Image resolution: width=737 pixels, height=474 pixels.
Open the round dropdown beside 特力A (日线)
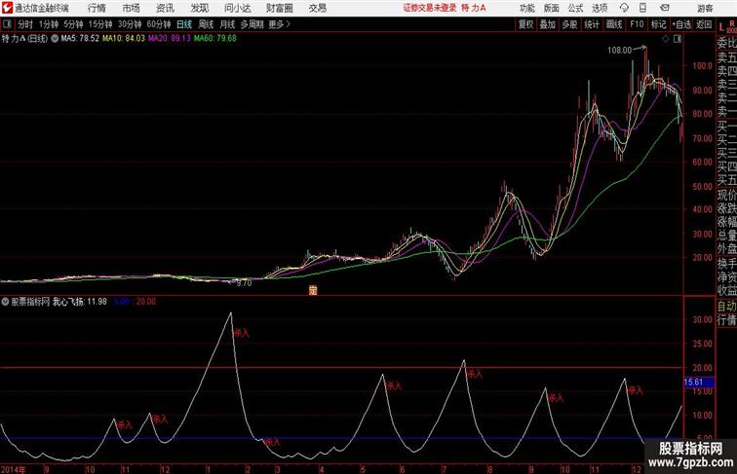(55, 39)
